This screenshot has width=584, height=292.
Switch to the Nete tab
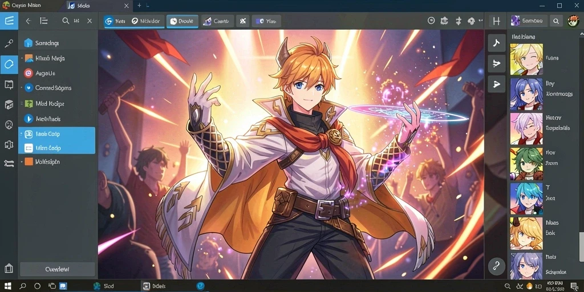(115, 22)
